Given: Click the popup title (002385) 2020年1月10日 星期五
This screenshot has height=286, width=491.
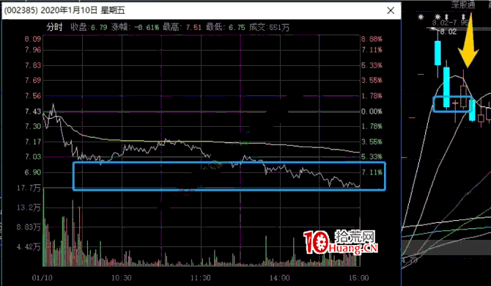Looking at the screenshot, I should click(x=64, y=10).
